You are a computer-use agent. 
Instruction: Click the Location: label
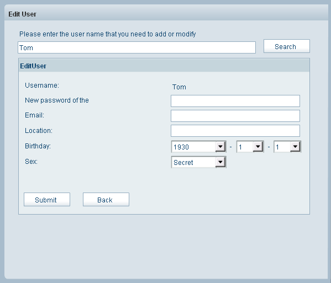point(39,130)
